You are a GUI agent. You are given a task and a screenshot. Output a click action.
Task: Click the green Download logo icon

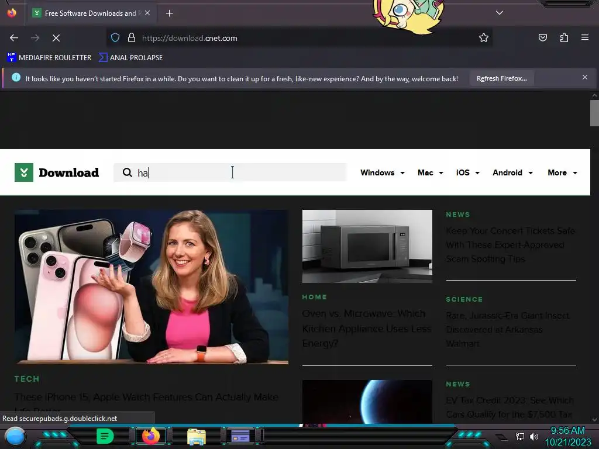click(x=23, y=172)
